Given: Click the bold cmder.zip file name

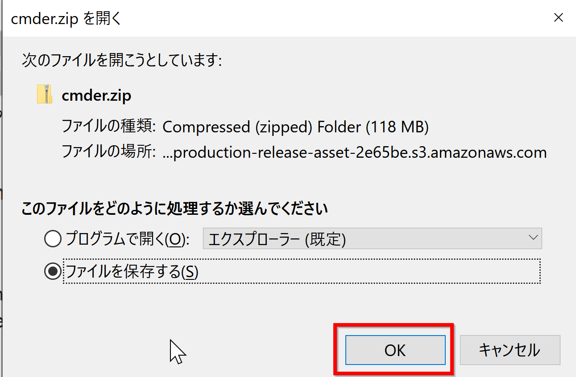Looking at the screenshot, I should 96,96.
